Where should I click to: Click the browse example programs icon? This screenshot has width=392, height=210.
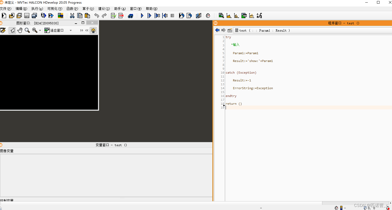[19, 16]
